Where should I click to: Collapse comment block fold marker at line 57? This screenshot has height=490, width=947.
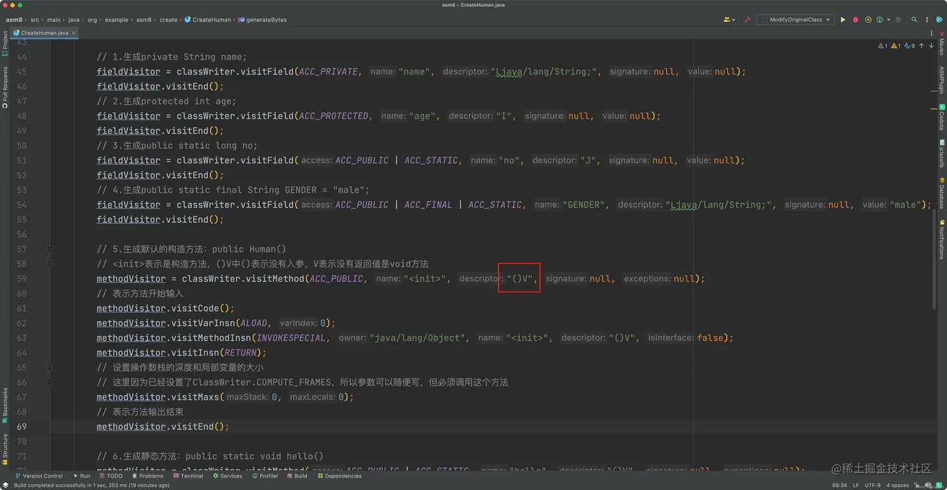pos(49,249)
